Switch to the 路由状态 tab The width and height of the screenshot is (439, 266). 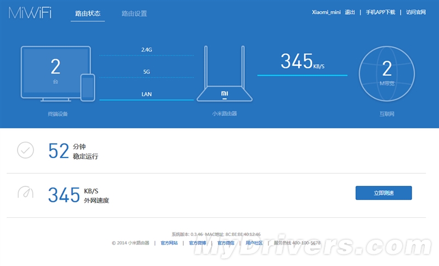pos(88,13)
